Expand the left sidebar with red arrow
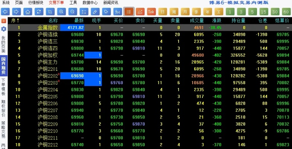292x149 pixels. click(x=3, y=21)
